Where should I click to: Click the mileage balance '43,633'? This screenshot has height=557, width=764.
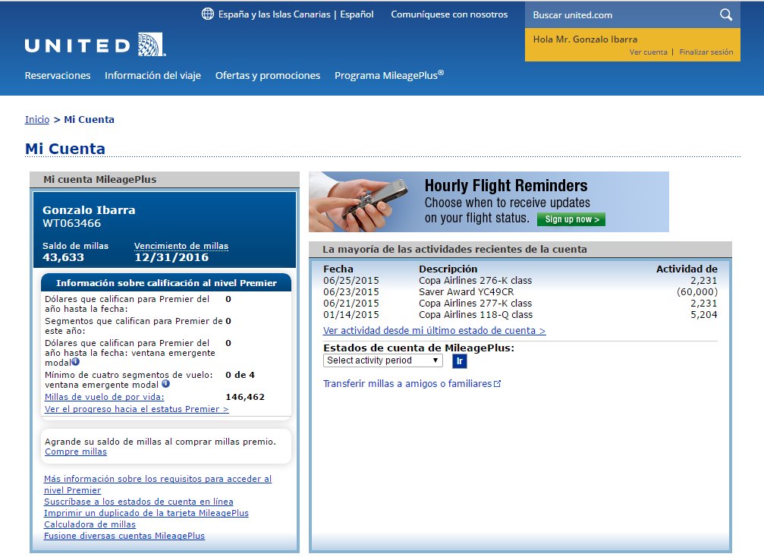tap(63, 257)
